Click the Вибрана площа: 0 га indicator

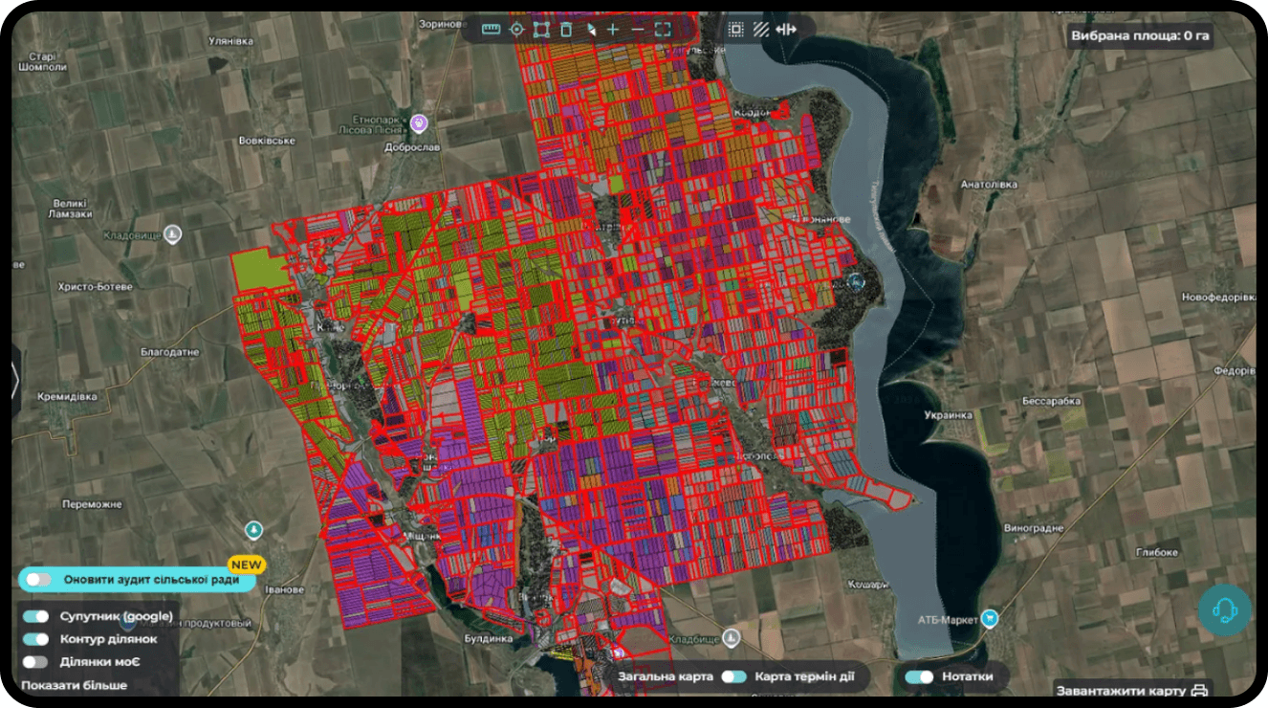[1140, 36]
